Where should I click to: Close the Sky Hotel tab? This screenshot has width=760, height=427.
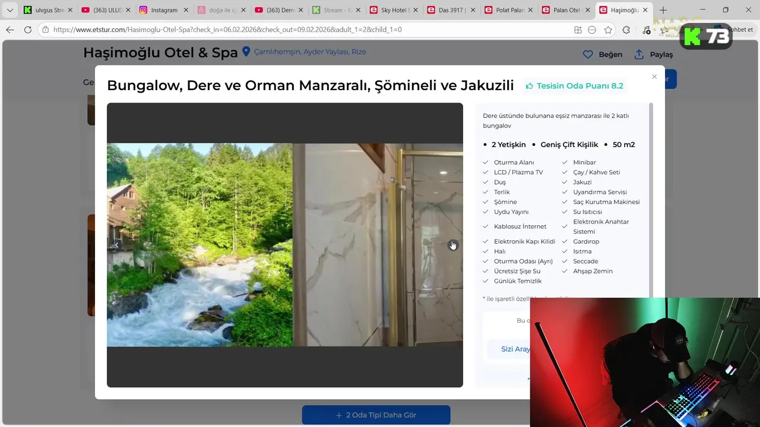coord(416,10)
